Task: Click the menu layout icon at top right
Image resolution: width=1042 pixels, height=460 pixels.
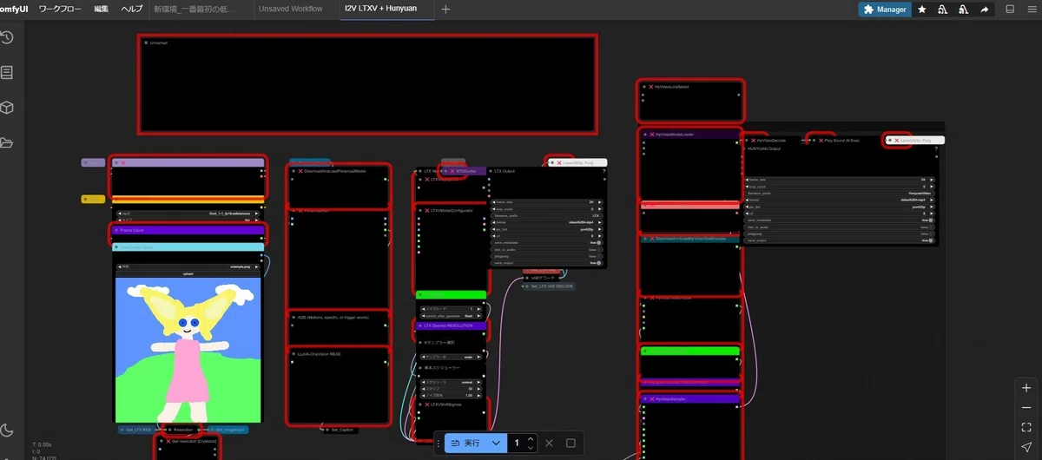Action: click(1034, 9)
